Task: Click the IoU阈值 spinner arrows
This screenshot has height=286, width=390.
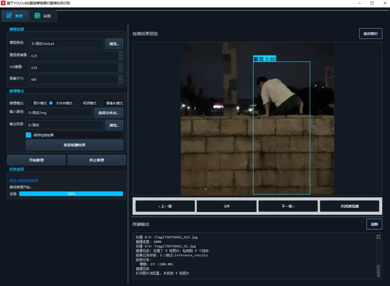Action: 121,68
